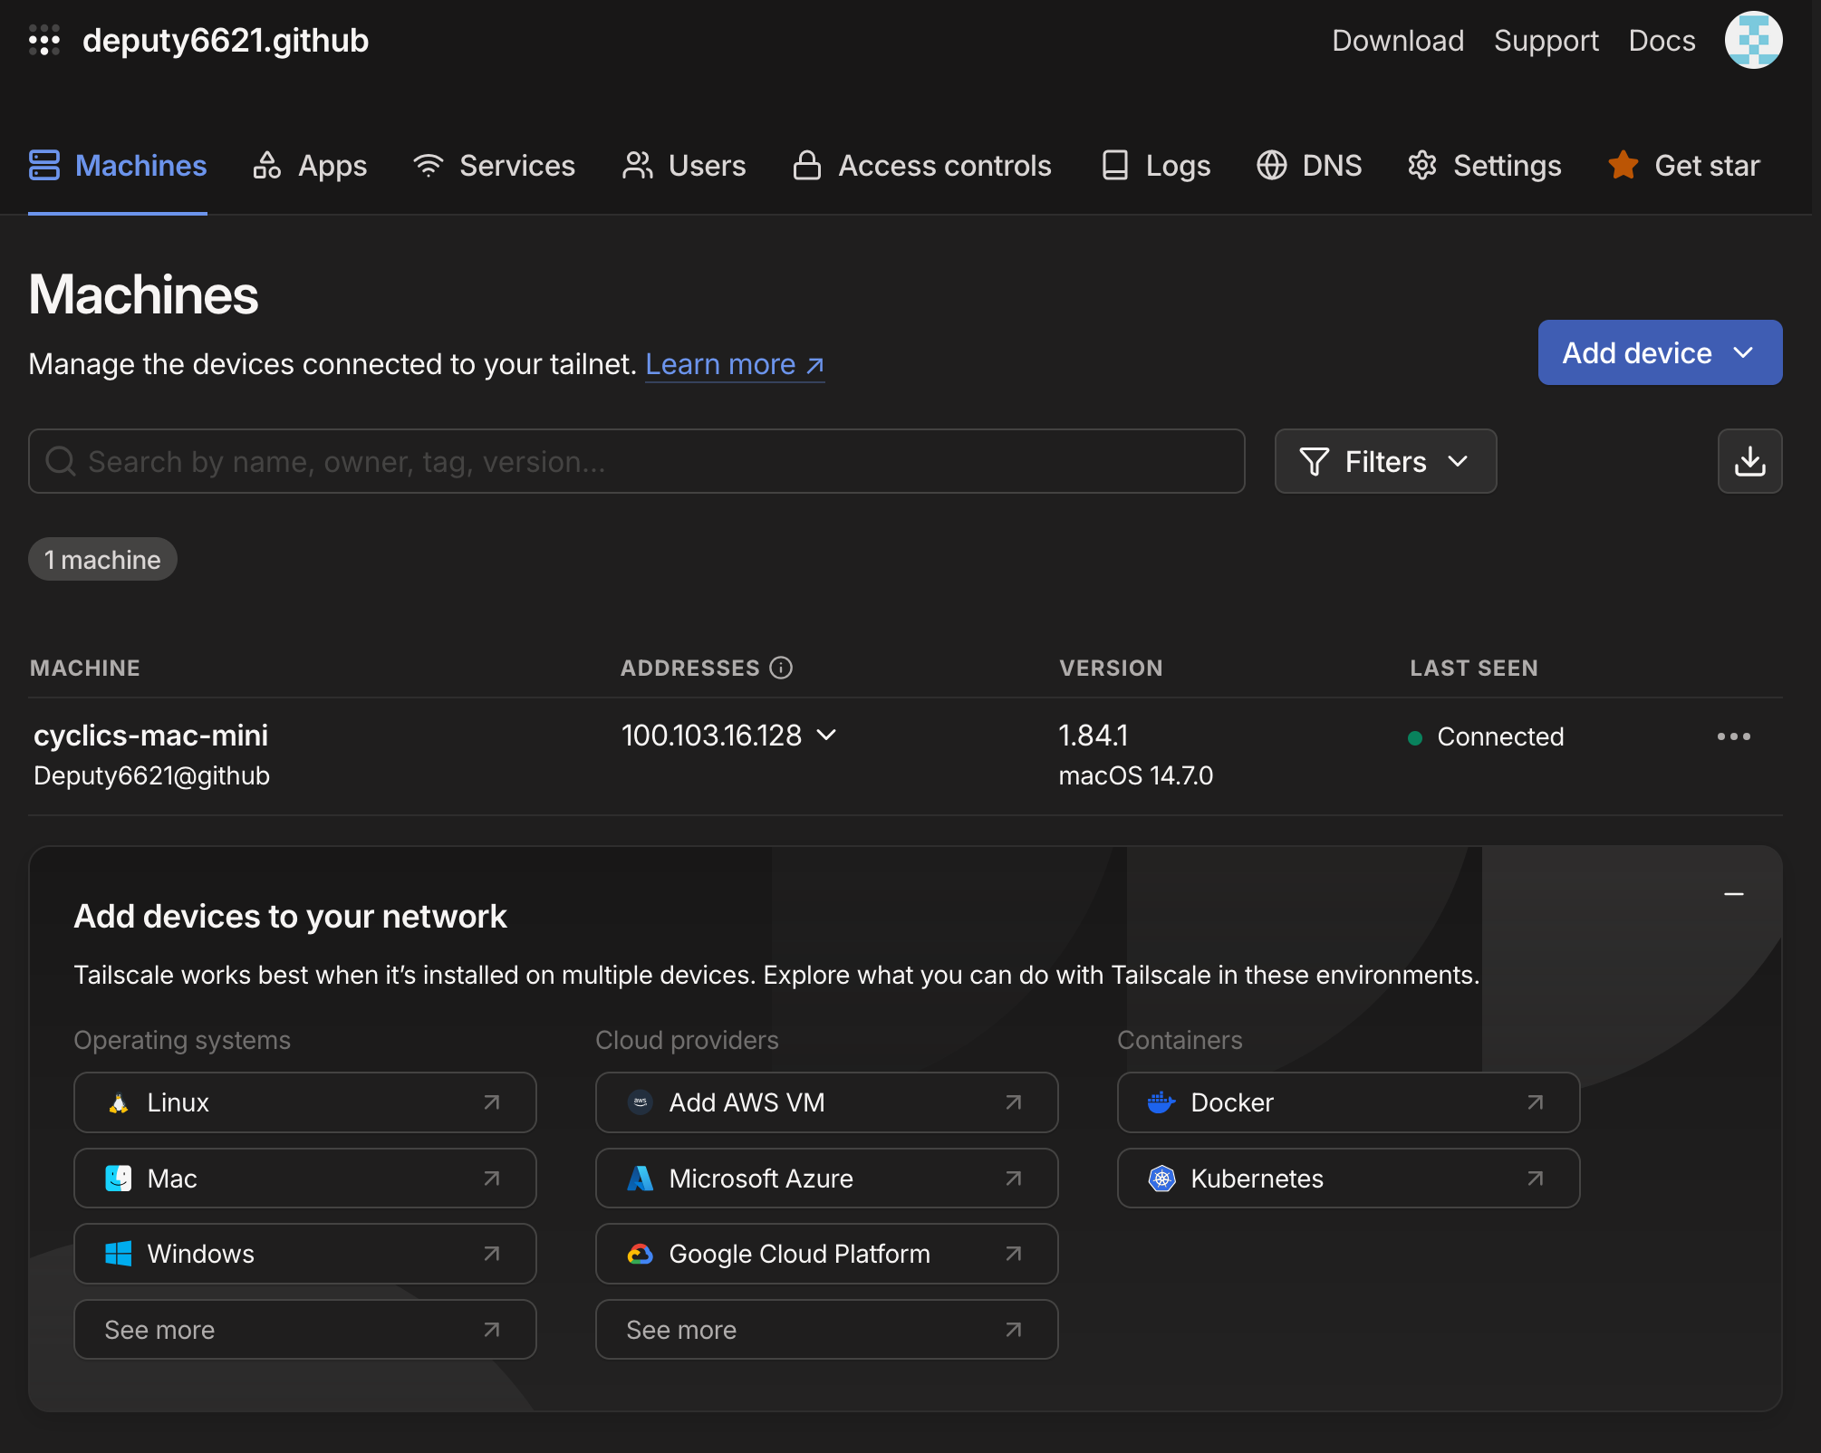Click the Services wifi icon

click(x=428, y=165)
